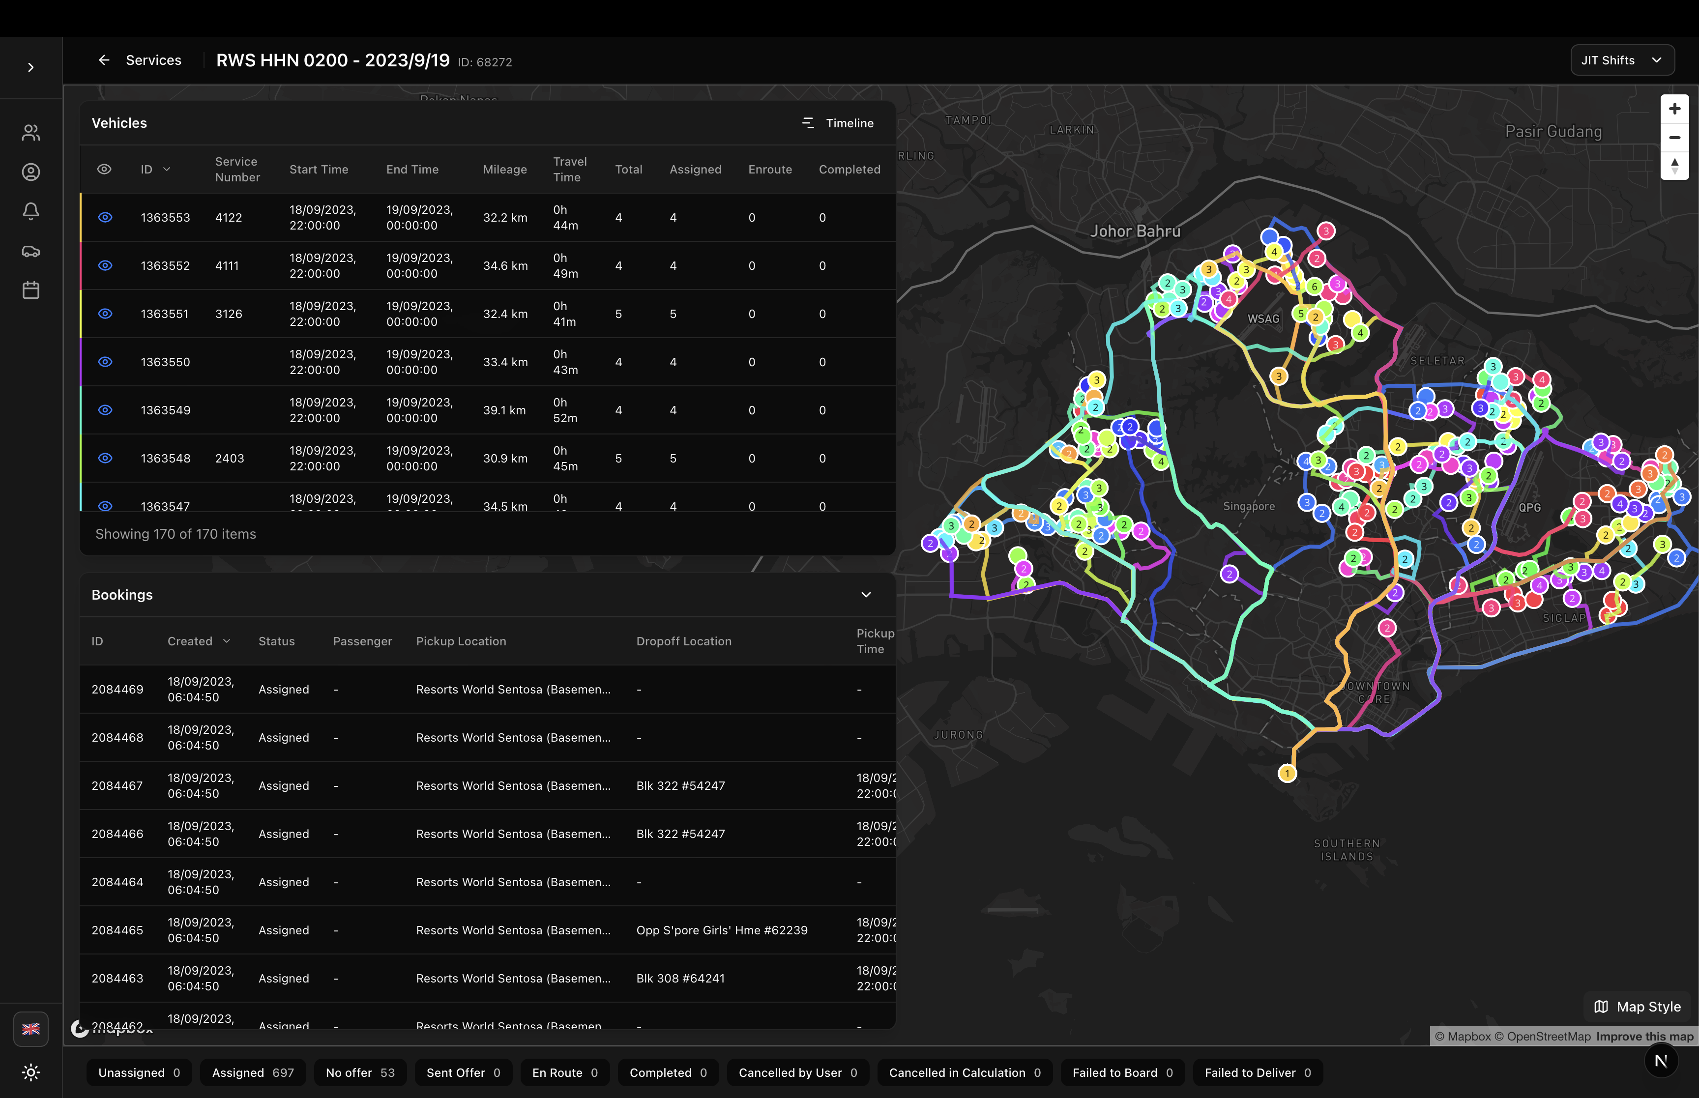
Task: Open the users panel in the sidebar
Action: pos(30,133)
